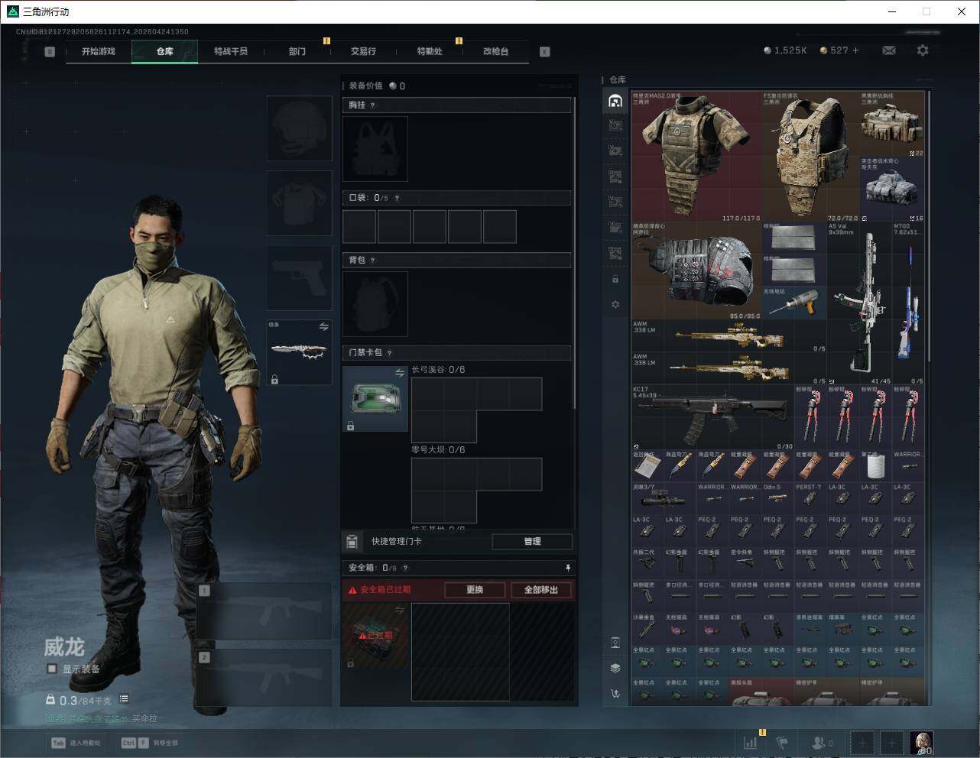
Task: Select the AS Val rifle item
Action: click(x=859, y=303)
